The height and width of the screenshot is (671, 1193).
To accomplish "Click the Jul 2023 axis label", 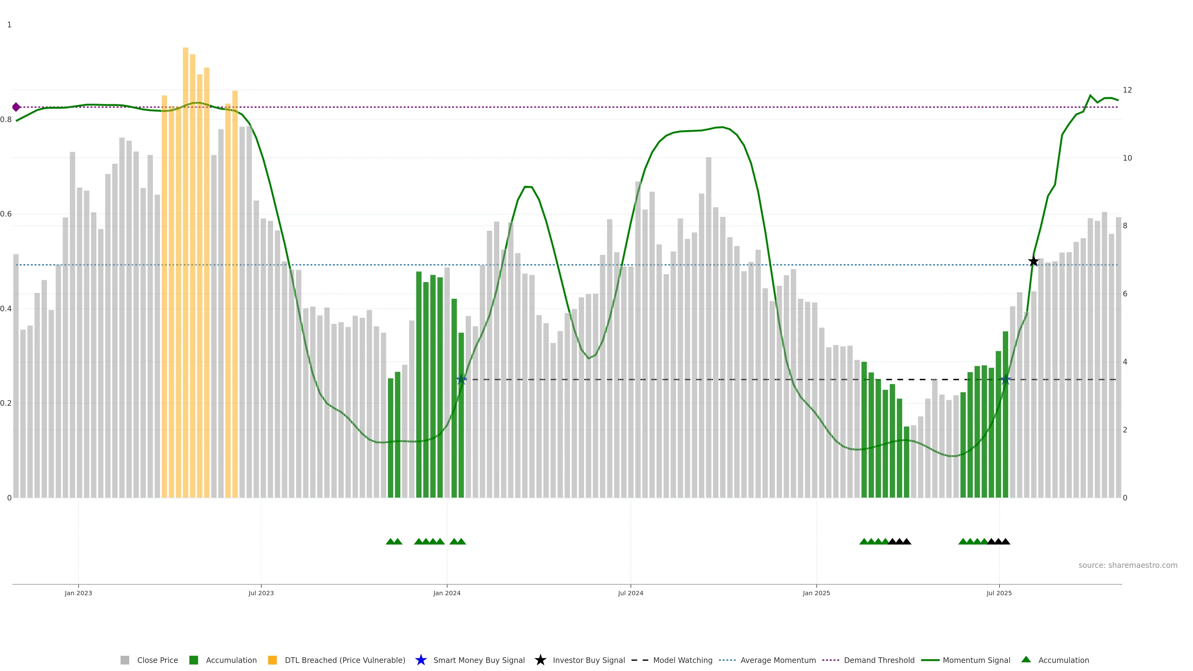I will pos(261,593).
